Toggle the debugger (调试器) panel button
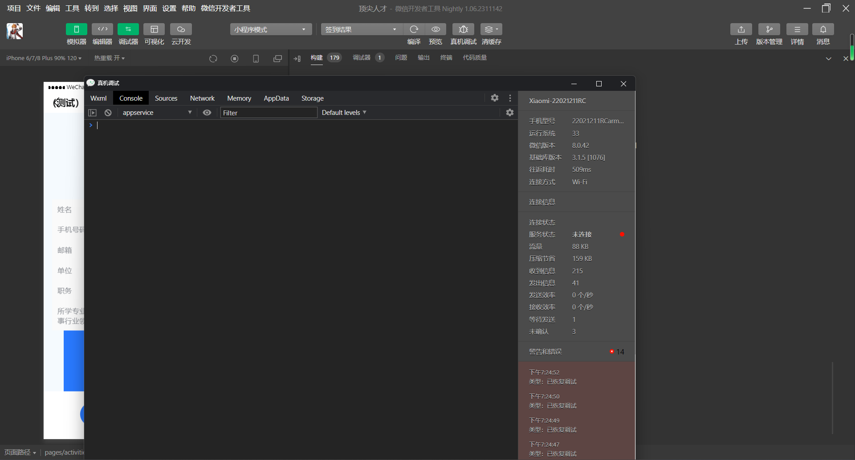This screenshot has height=460, width=855. (128, 29)
